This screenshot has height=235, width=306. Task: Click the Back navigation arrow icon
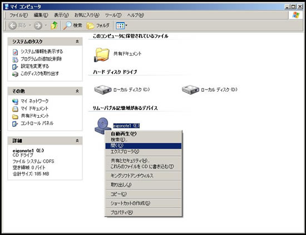(x=13, y=26)
